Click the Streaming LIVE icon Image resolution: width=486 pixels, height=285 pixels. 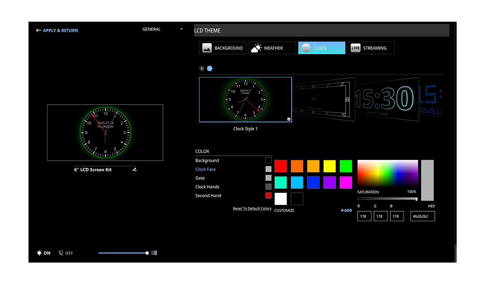coord(355,48)
